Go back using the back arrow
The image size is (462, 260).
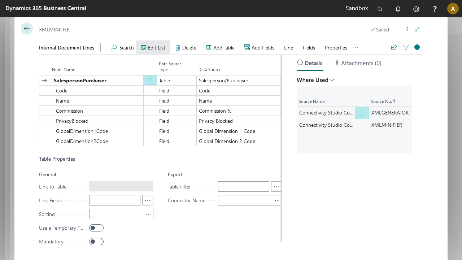[27, 29]
